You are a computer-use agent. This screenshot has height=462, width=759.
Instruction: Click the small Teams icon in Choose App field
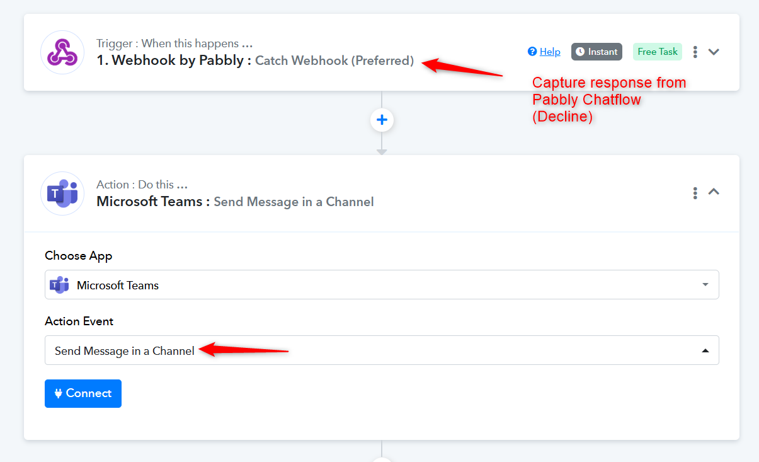[x=59, y=285]
